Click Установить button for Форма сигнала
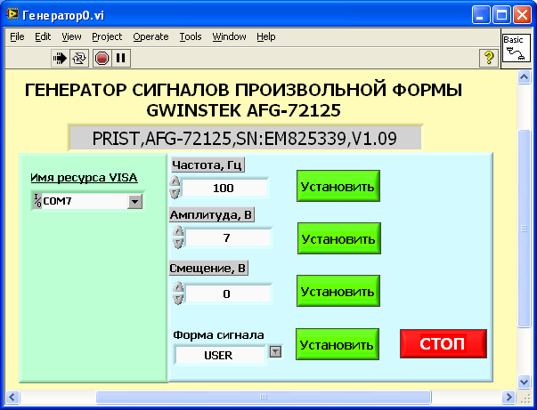537x410 pixels. click(x=338, y=344)
